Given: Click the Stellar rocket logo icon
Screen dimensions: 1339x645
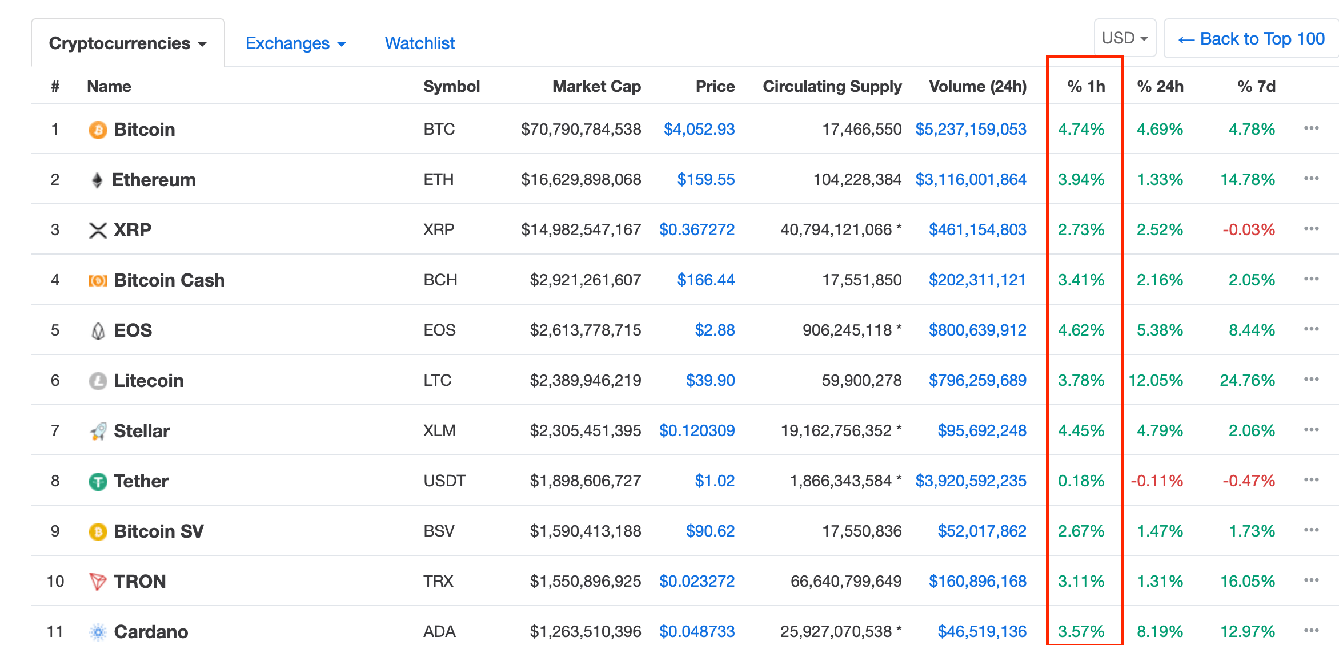Looking at the screenshot, I should [x=98, y=431].
